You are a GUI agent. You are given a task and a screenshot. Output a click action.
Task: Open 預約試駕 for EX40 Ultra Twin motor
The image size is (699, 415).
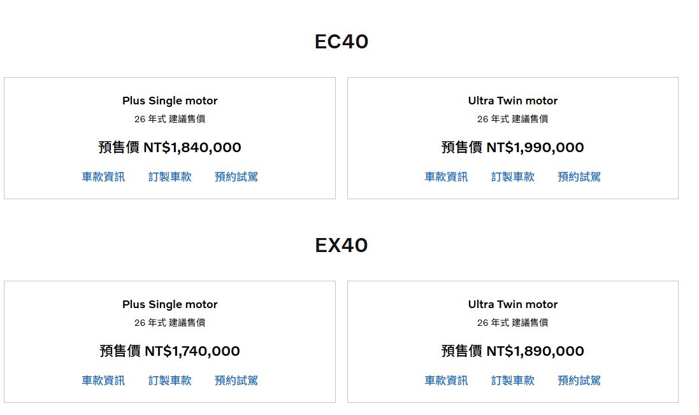tap(579, 381)
